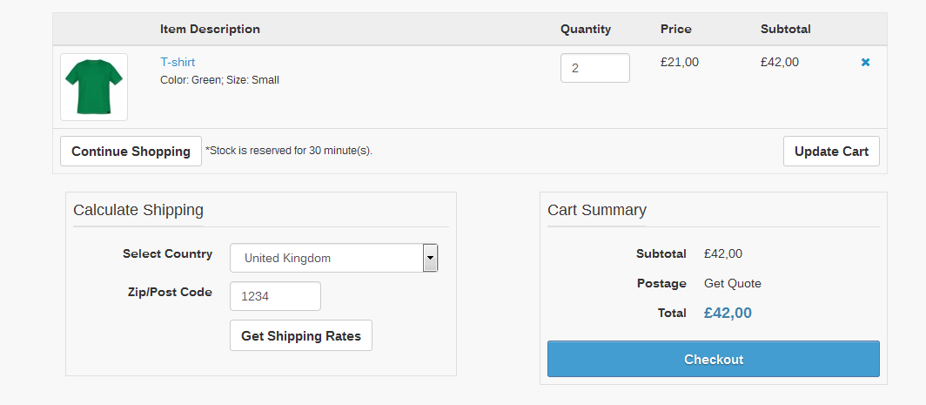Click the Price column header
Screen dimensions: 926x405
click(x=676, y=29)
